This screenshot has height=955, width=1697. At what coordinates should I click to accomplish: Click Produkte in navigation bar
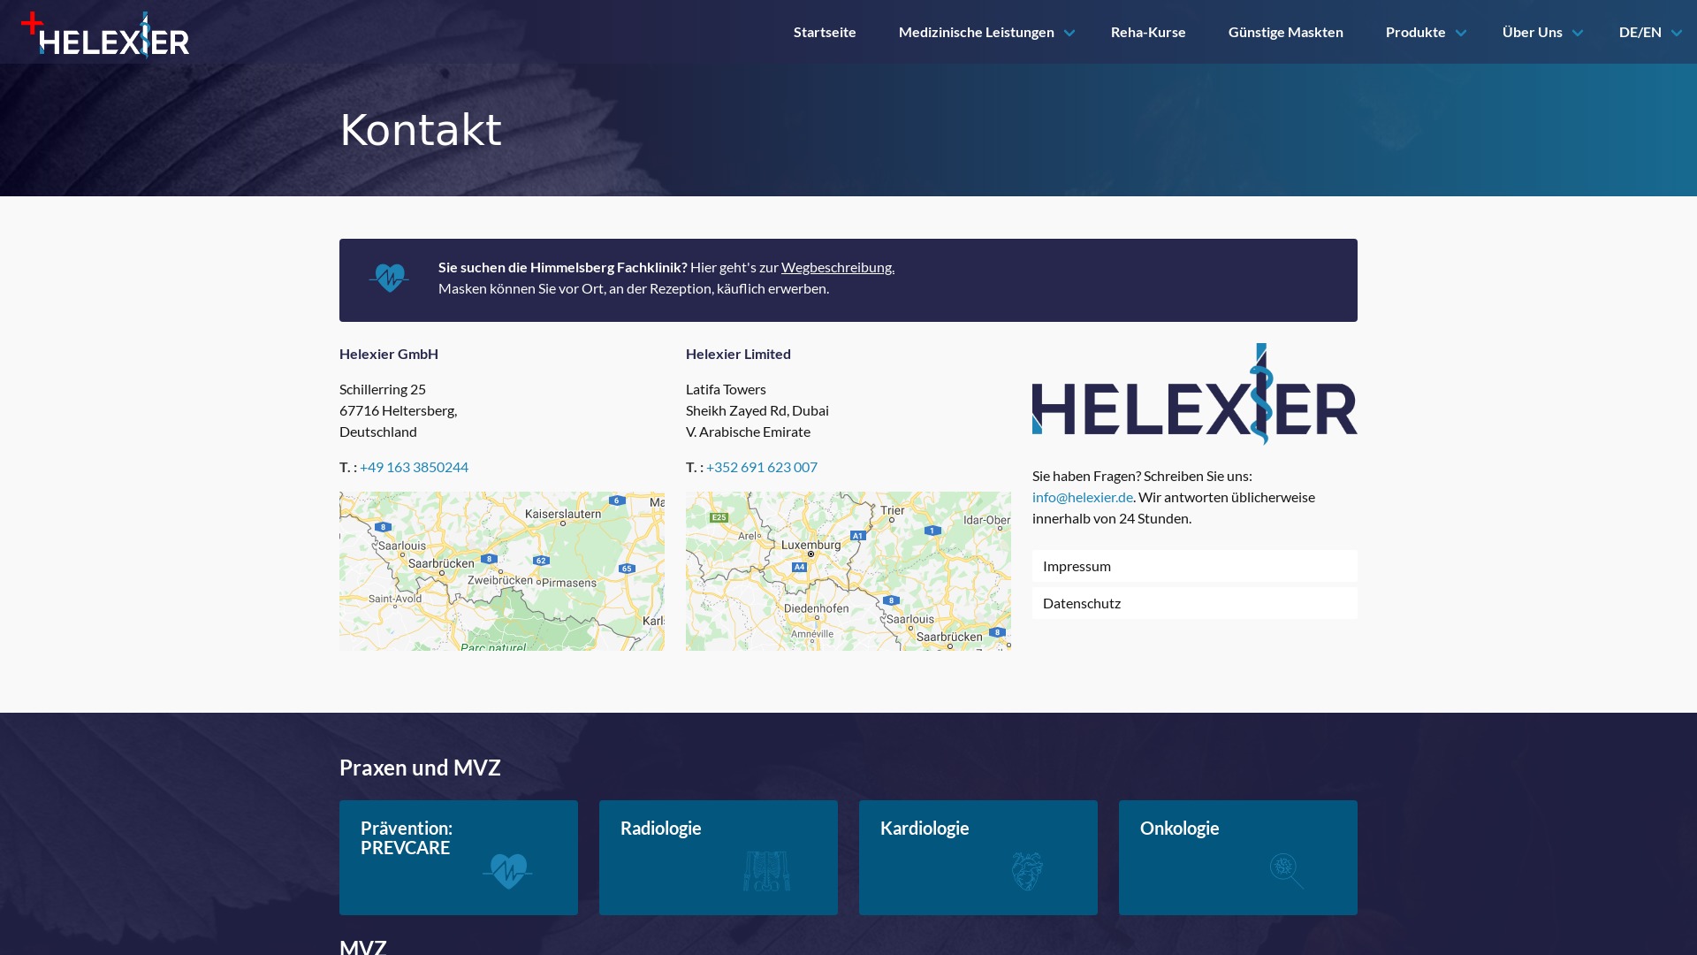coord(1416,32)
